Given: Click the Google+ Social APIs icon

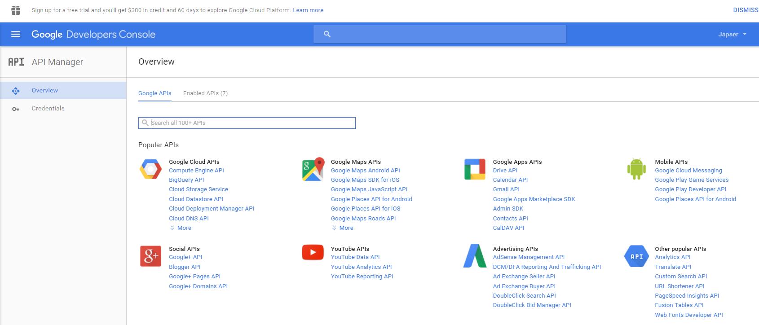Looking at the screenshot, I should click(150, 256).
